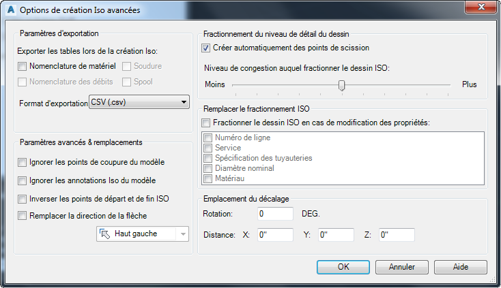Image resolution: width=501 pixels, height=288 pixels.
Task: Uncheck Créer automatiquement des points de scission
Action: click(205, 48)
